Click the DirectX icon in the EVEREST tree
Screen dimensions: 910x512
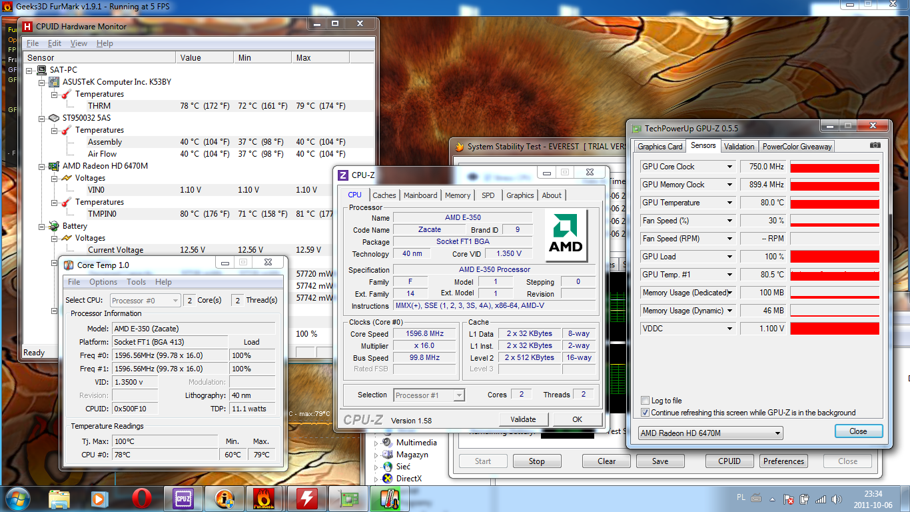click(x=387, y=479)
